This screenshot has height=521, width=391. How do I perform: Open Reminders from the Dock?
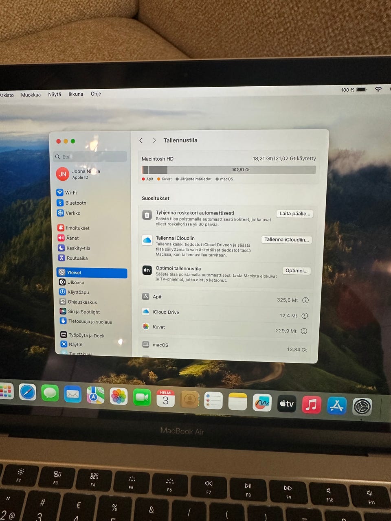click(x=213, y=401)
